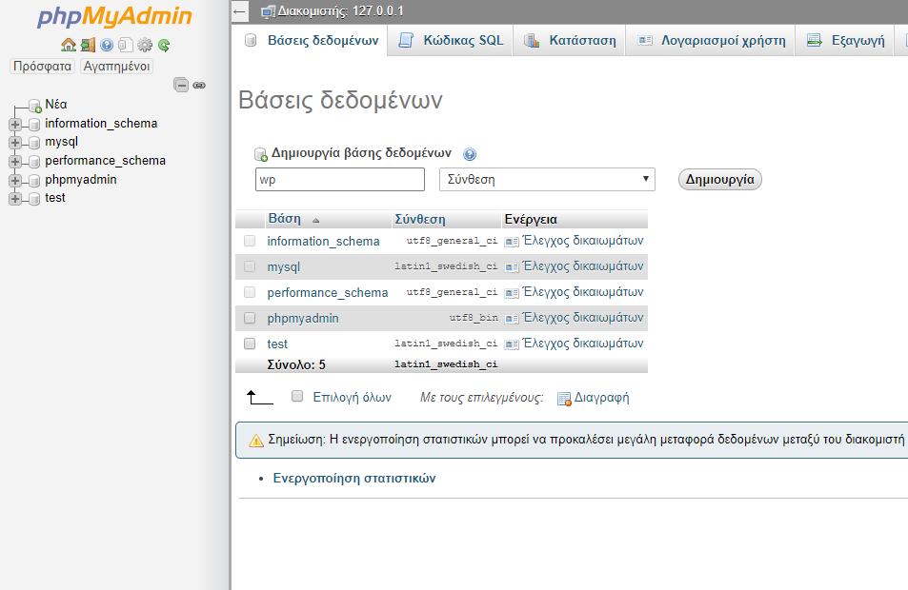Click the back arrow beside server name
The width and height of the screenshot is (908, 590).
click(240, 11)
